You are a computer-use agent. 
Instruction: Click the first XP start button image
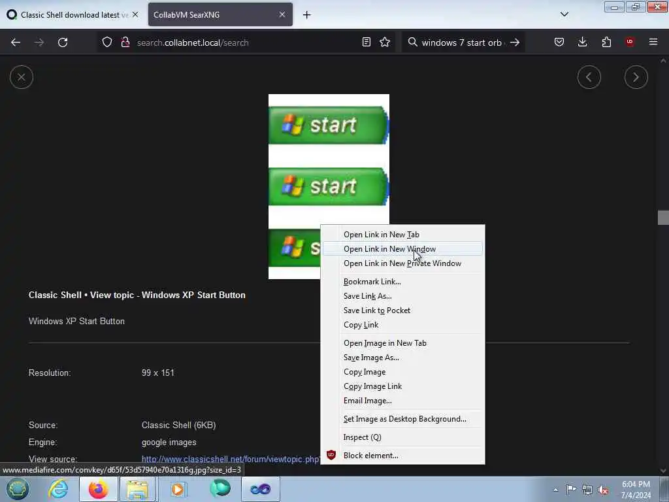click(329, 125)
